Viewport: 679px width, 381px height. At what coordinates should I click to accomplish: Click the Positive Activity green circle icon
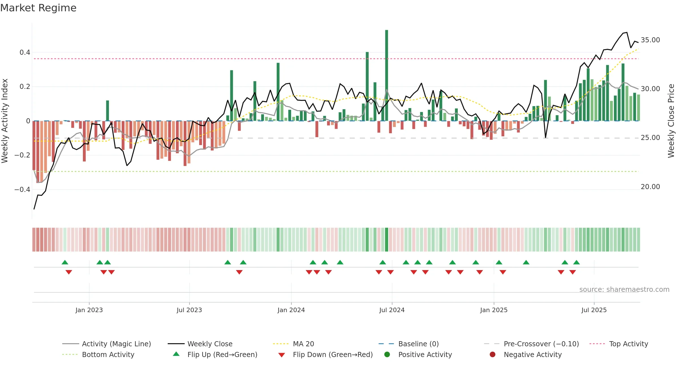(387, 354)
